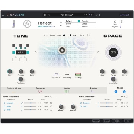This screenshot has width=134, height=134.
Task: Click the Bypass button
Action: [x=106, y=121]
